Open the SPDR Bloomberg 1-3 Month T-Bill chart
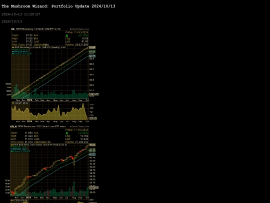 [x=52, y=75]
